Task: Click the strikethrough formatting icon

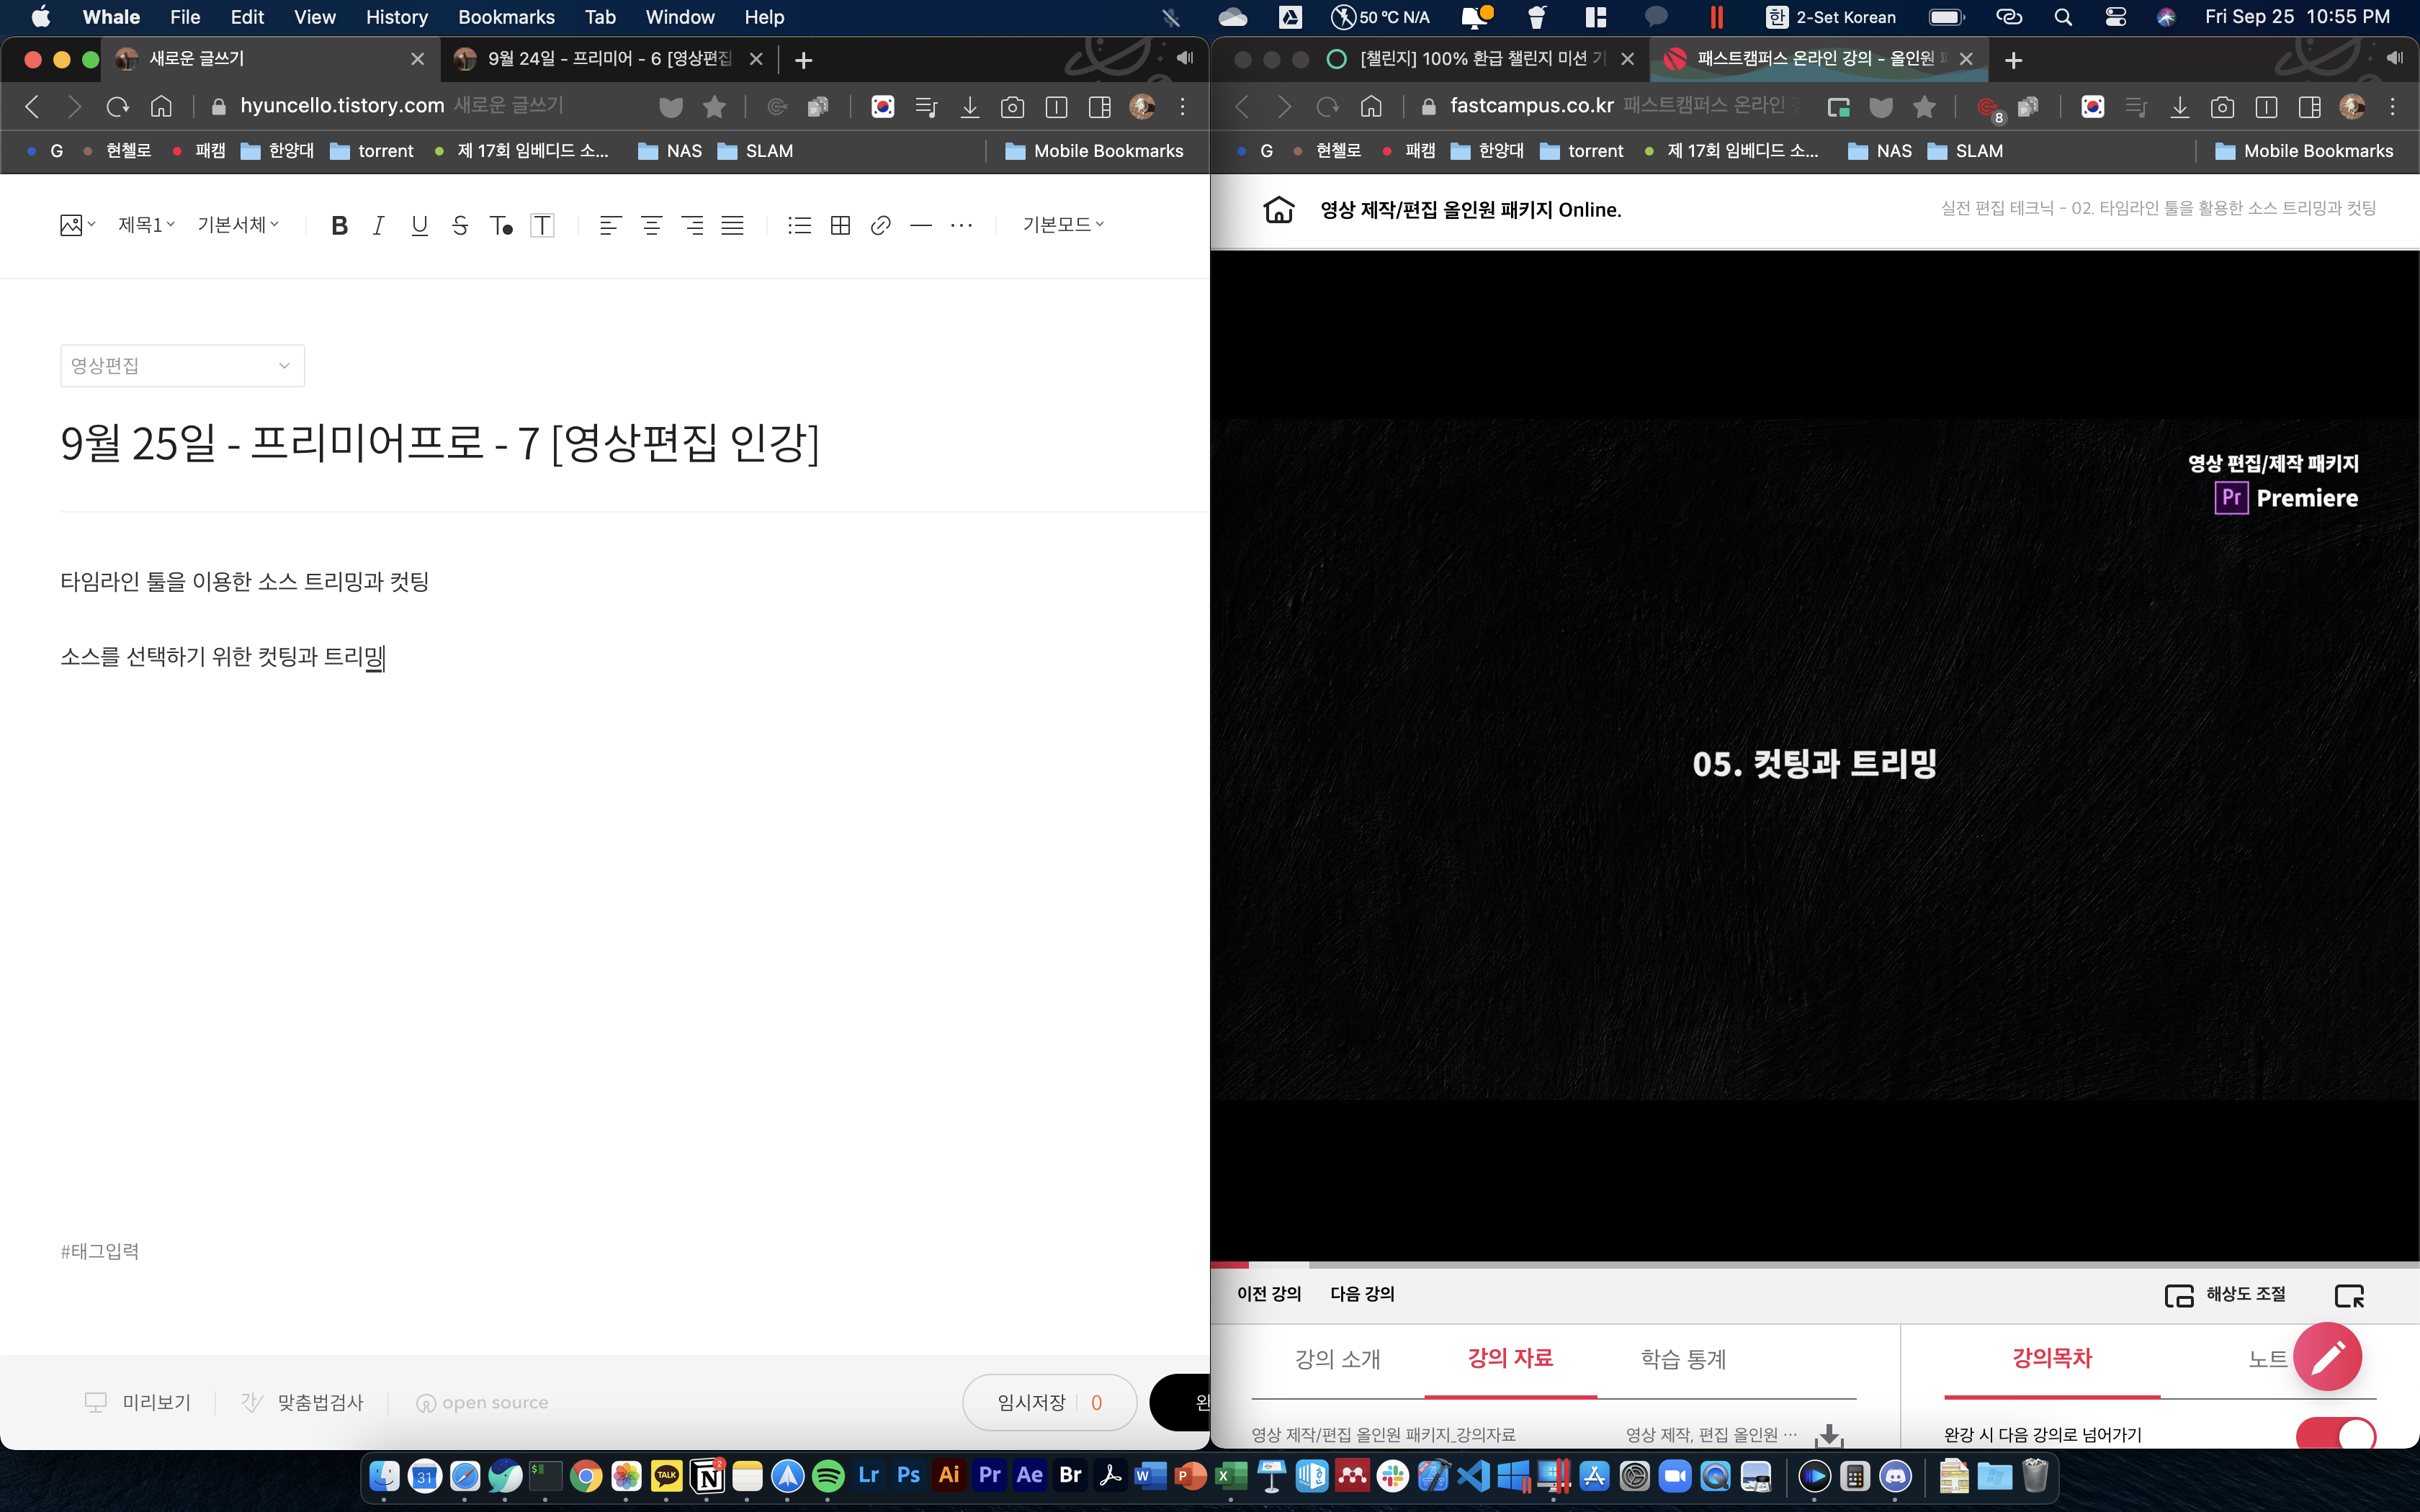Action: [460, 225]
